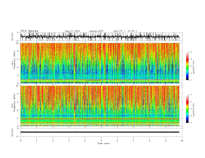Screen dimensions: 205x158
Task: Click the ch.1 PSD color bar
Action: coord(187,66)
